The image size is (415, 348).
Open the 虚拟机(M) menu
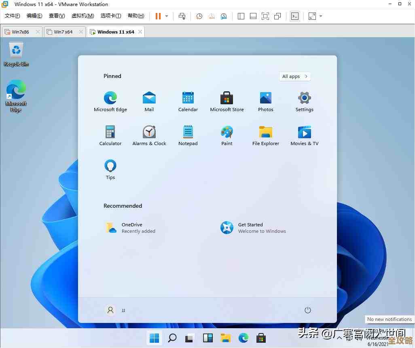pos(83,16)
